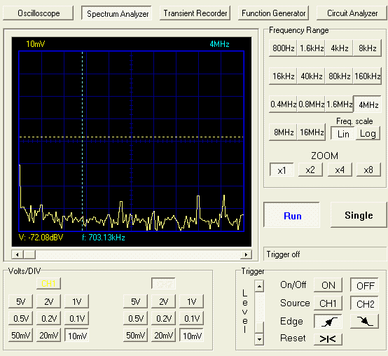Choose the 8kHz frequency range
Screen dimensions: 388x356
[368, 48]
